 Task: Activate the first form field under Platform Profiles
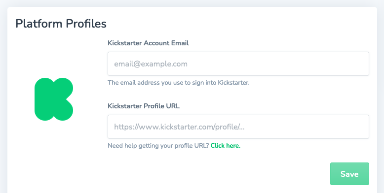(x=238, y=64)
